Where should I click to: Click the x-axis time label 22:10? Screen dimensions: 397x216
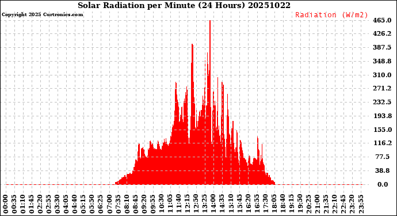pyautogui.click(x=335, y=204)
